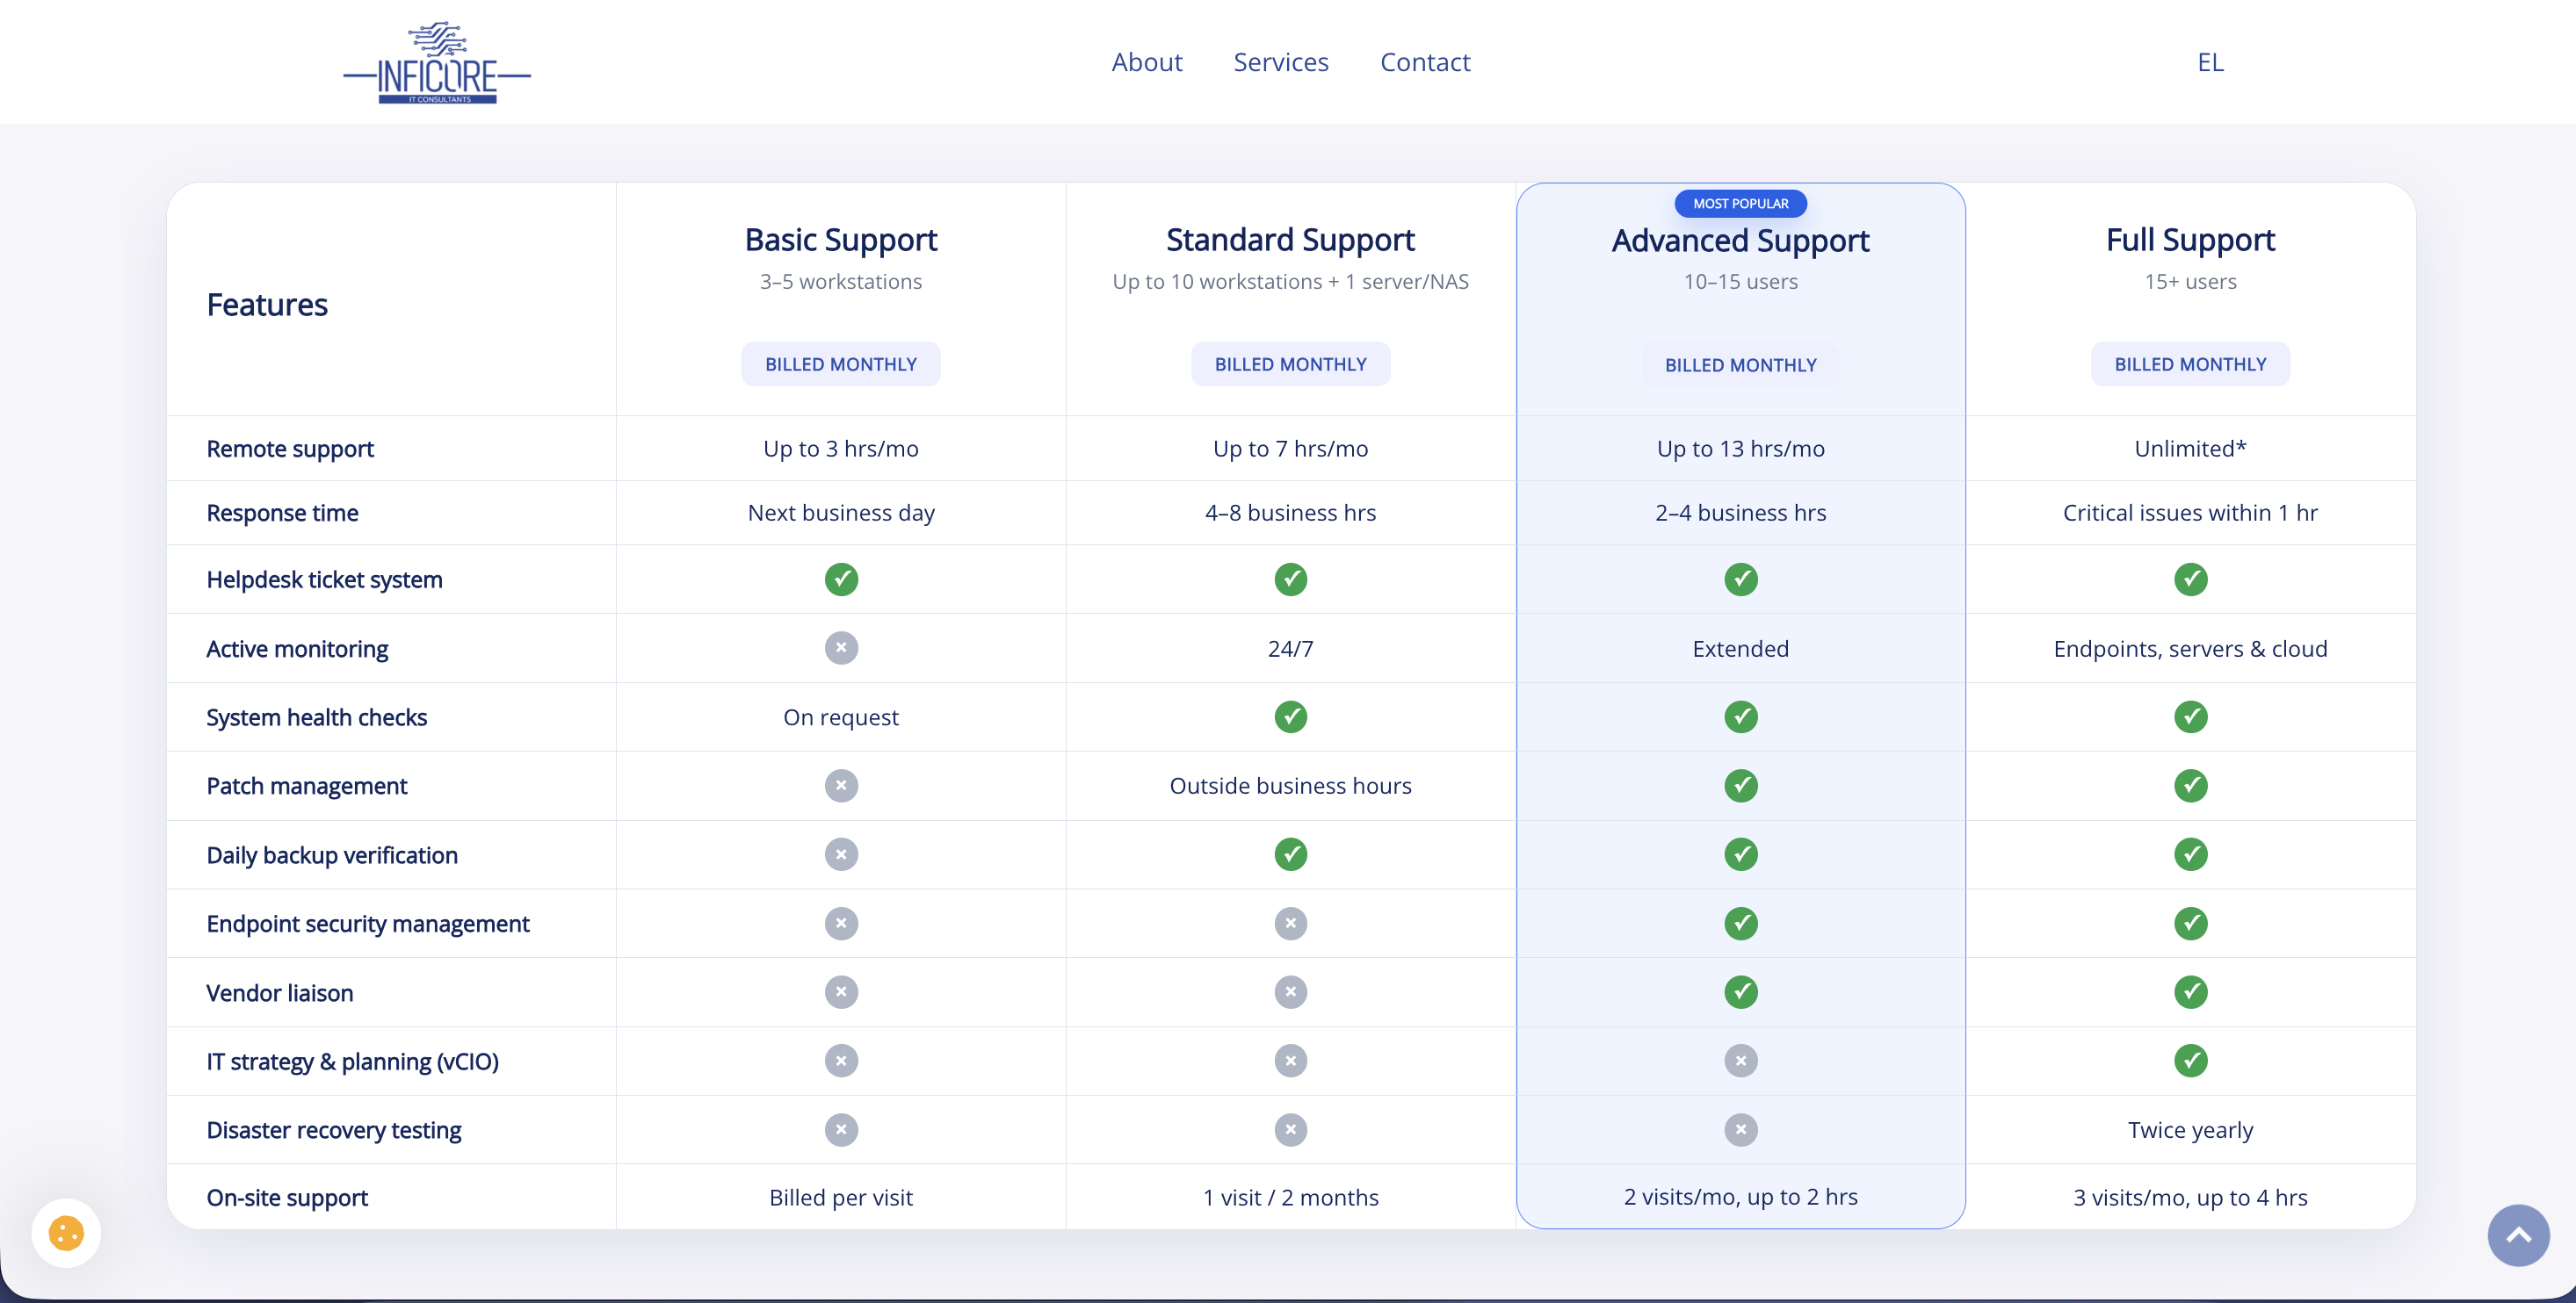Click Advanced Support patch management checkmark
This screenshot has width=2576, height=1303.
tap(1740, 785)
